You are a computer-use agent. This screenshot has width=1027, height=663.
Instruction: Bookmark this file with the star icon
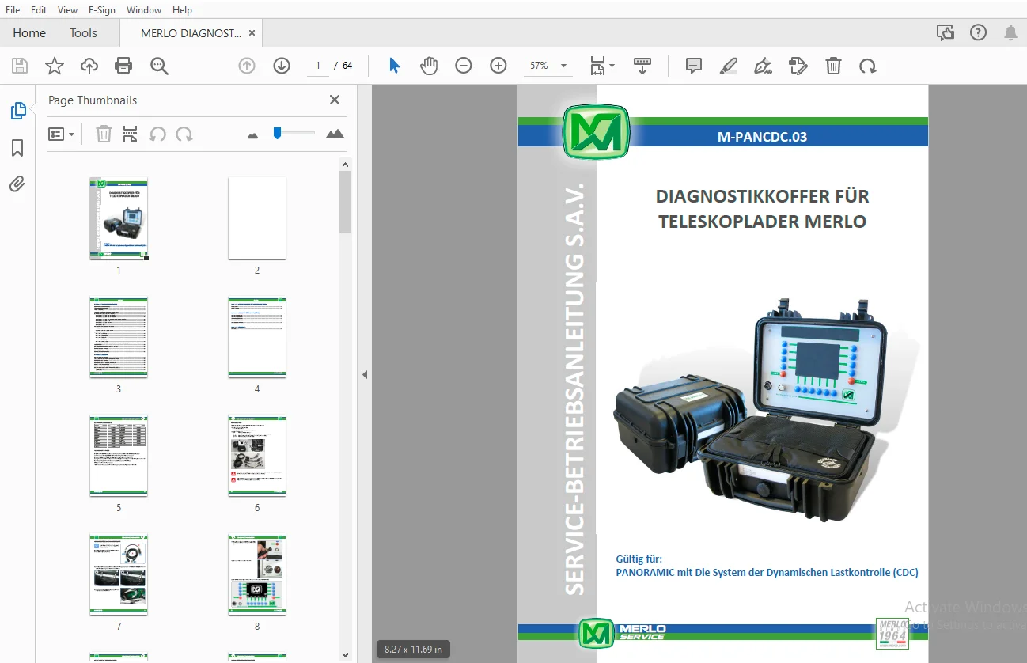pos(55,66)
